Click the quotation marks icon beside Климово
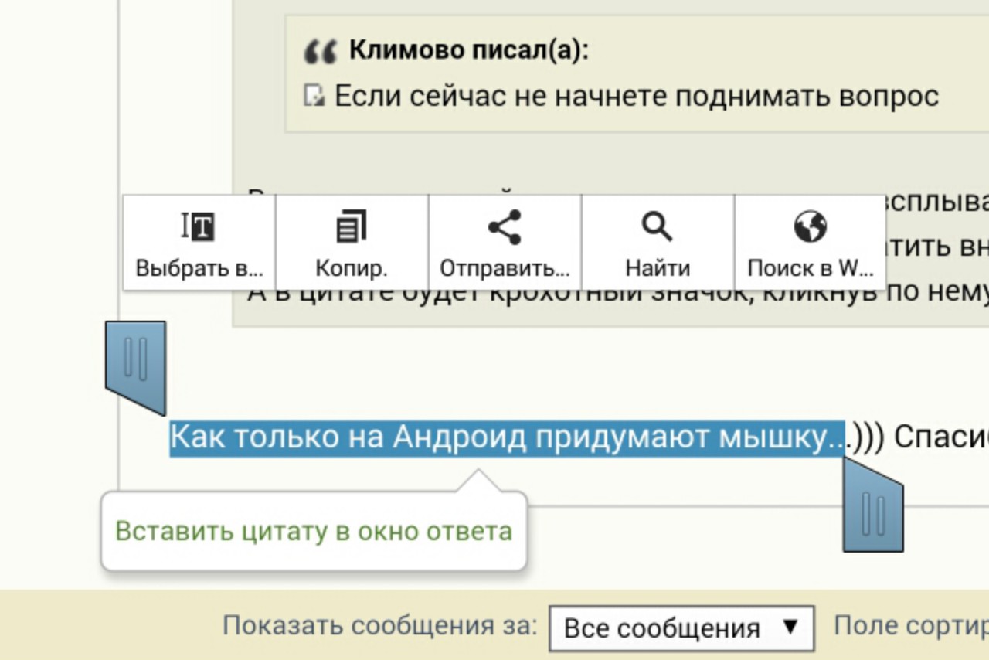989x660 pixels. click(321, 53)
